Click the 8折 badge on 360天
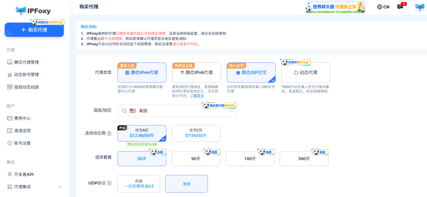The width and height of the screenshot is (427, 197). 321,152
